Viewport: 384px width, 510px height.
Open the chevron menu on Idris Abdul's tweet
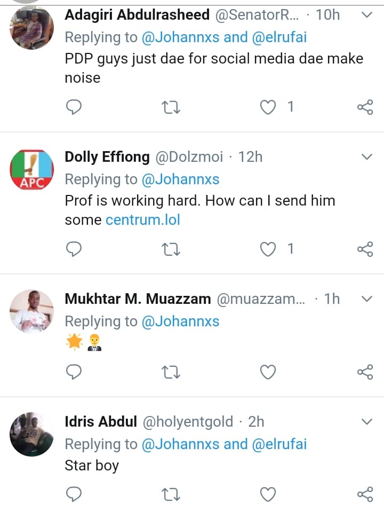click(366, 422)
